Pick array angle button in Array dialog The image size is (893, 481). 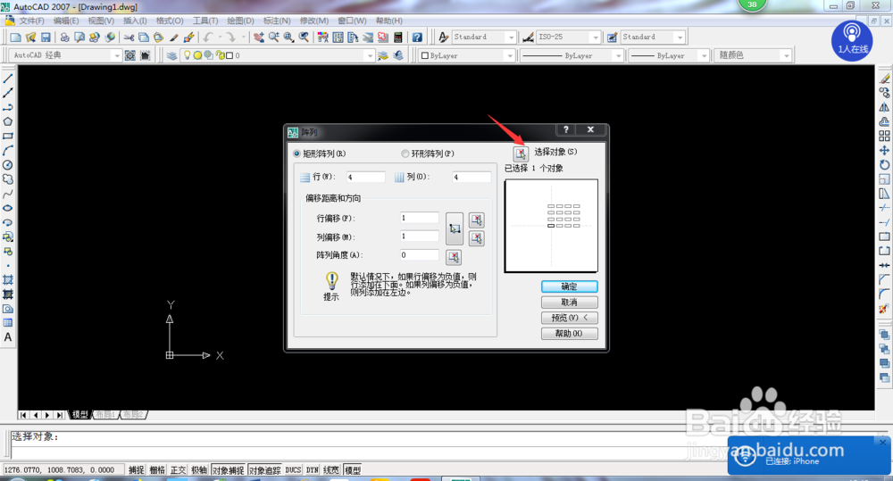[454, 257]
